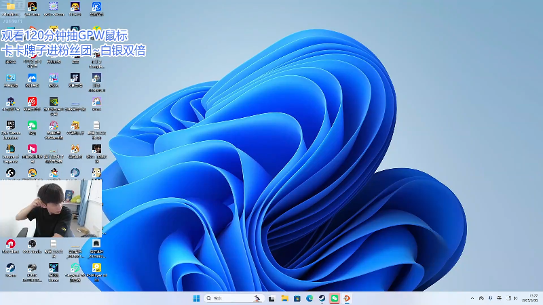This screenshot has width=543, height=305.
Task: Click the taskbar search box
Action: pos(233,298)
